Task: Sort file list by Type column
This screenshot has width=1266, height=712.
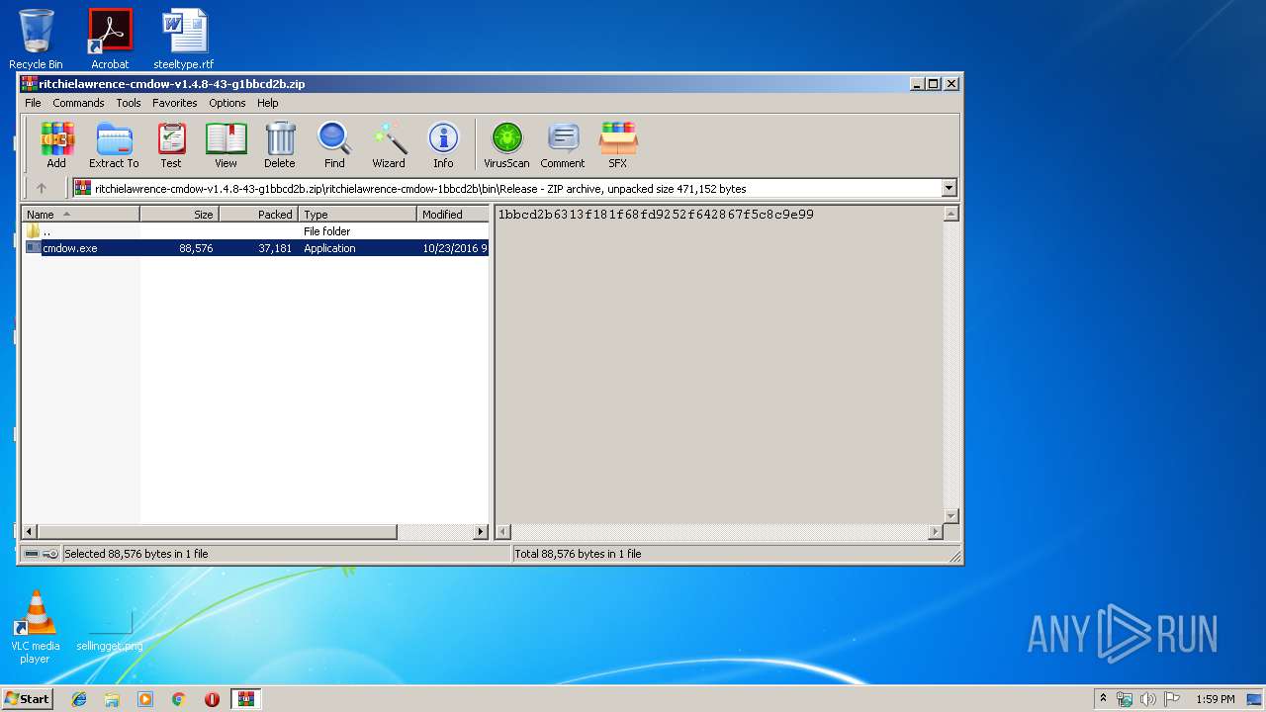Action: coord(357,214)
